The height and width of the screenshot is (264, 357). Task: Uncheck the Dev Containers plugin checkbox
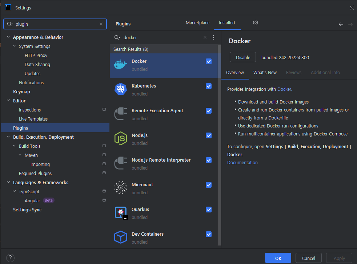209,234
